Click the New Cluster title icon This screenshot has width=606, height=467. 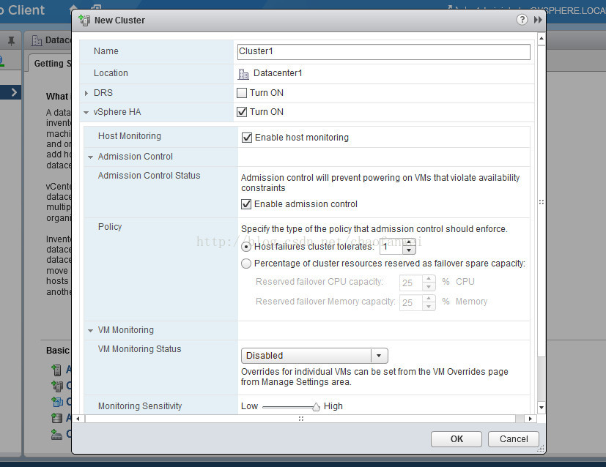click(x=84, y=20)
